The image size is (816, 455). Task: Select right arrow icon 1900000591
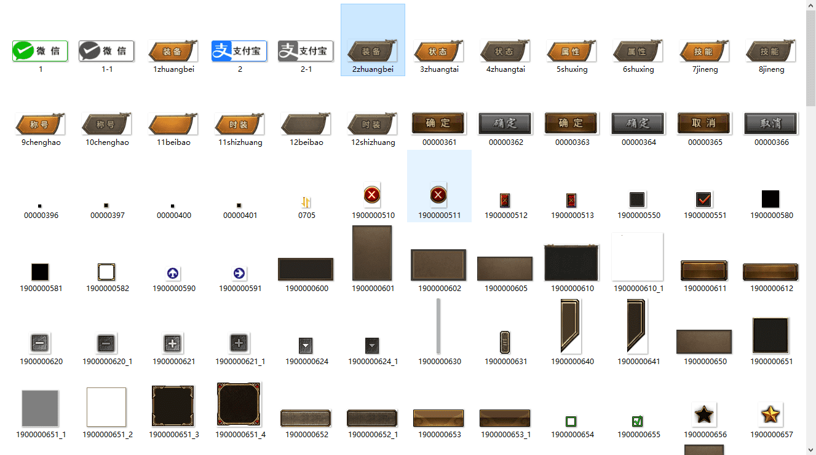[x=239, y=274]
